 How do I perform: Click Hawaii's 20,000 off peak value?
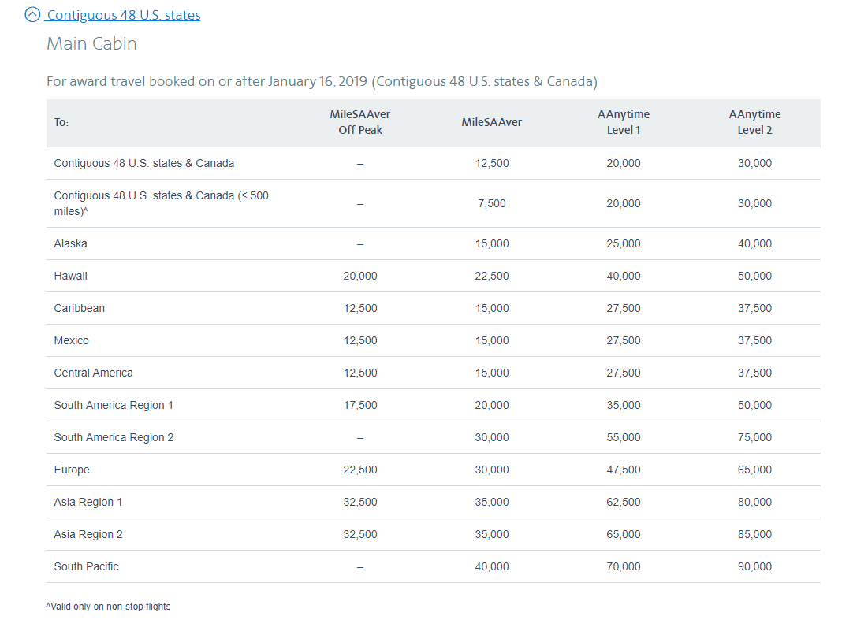coord(360,276)
